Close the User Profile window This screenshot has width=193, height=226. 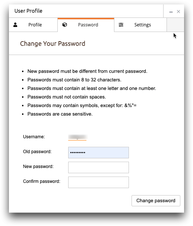pyautogui.click(x=178, y=12)
